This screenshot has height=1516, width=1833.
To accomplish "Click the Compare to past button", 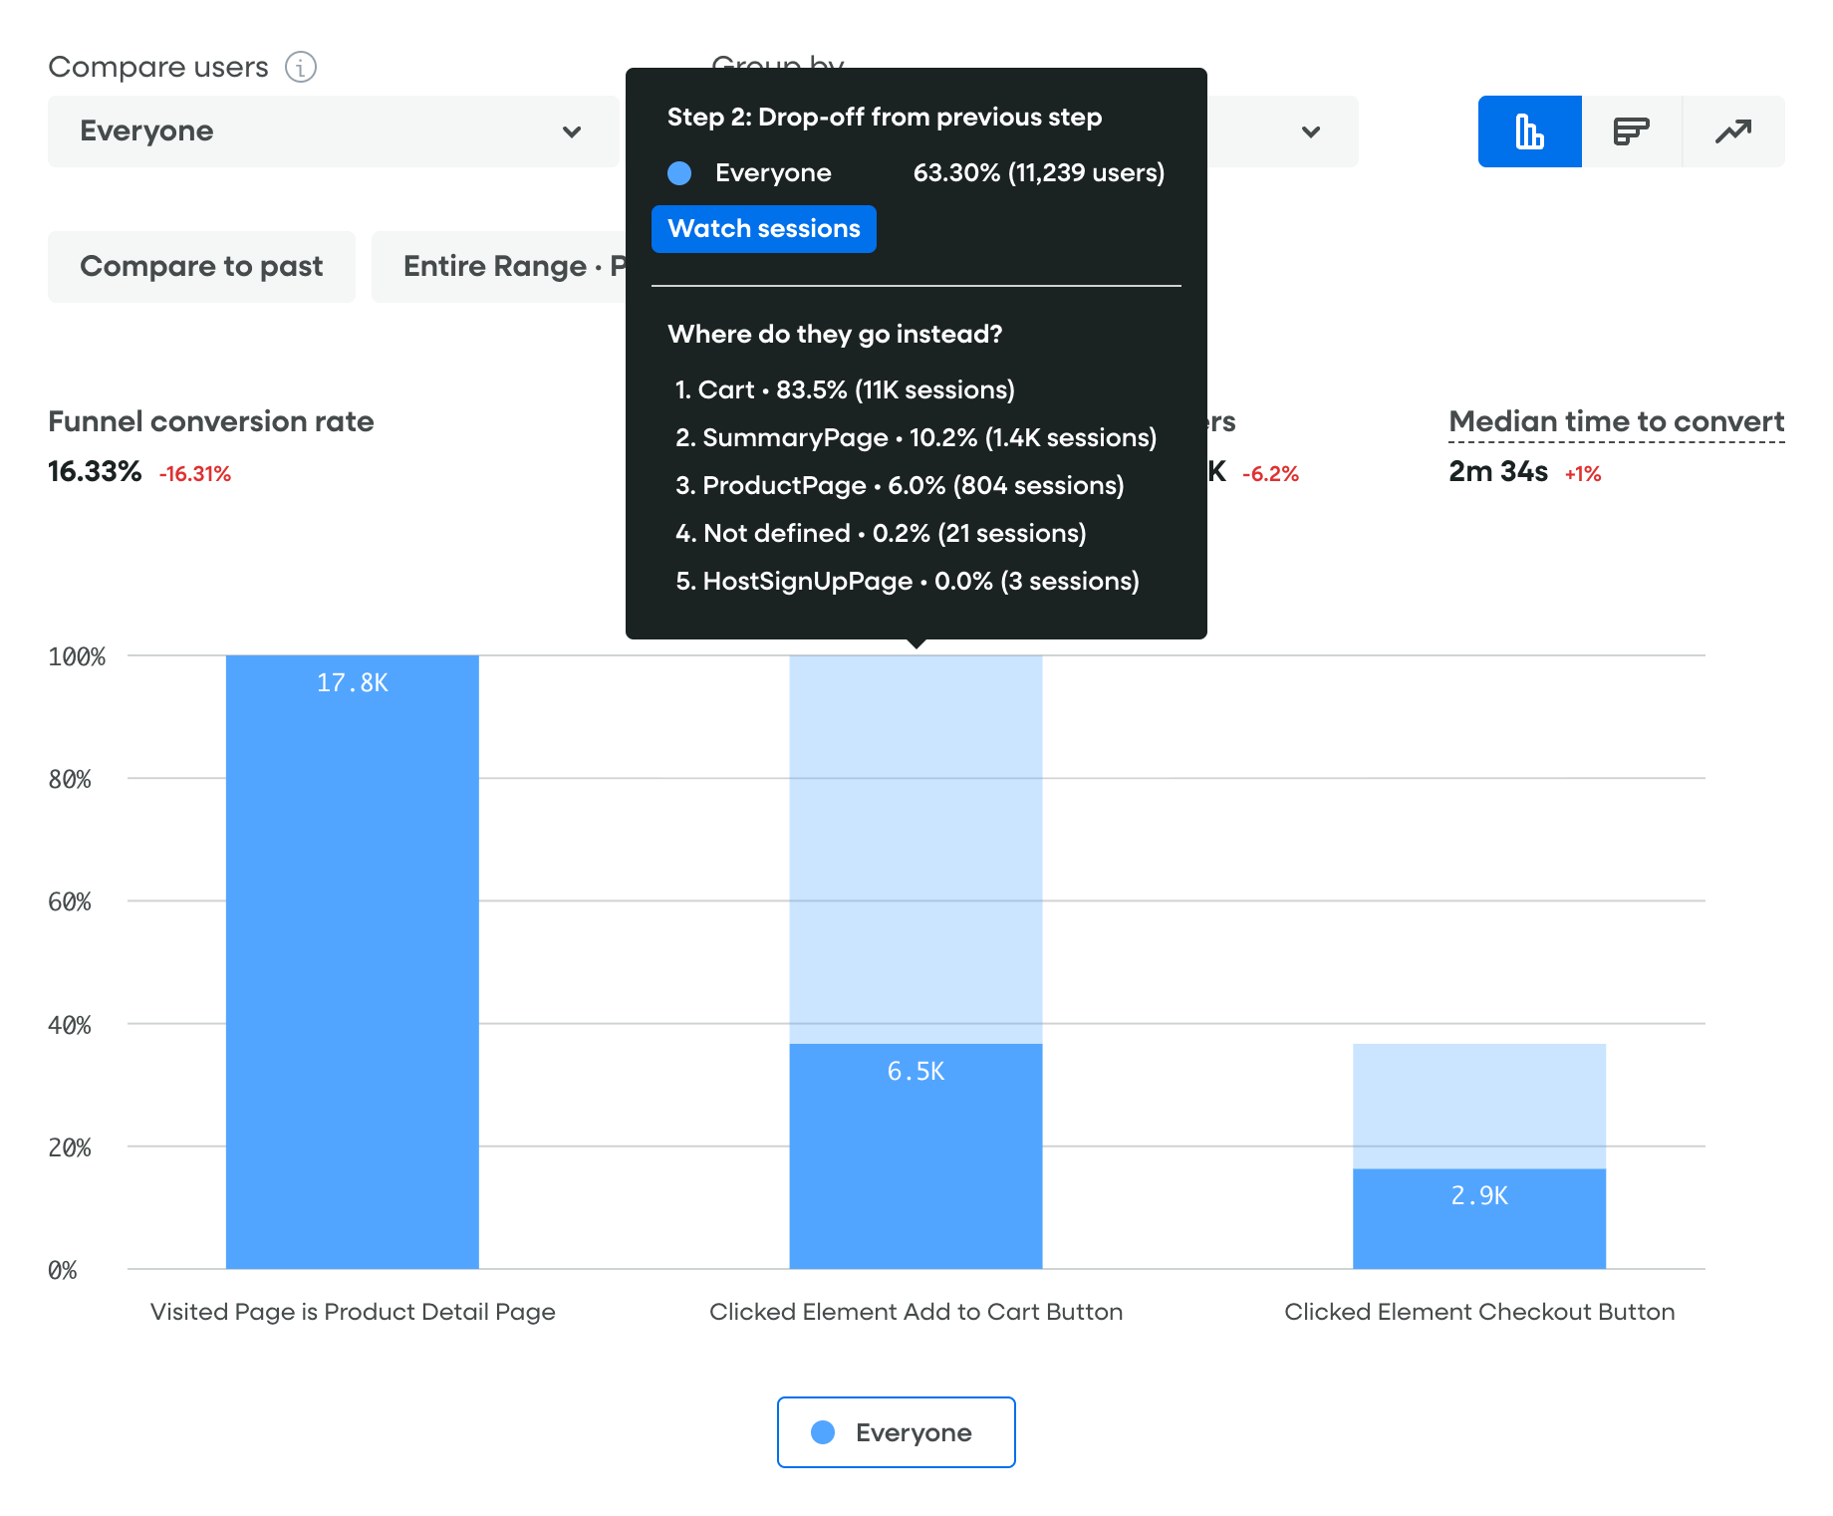I will pos(201,266).
